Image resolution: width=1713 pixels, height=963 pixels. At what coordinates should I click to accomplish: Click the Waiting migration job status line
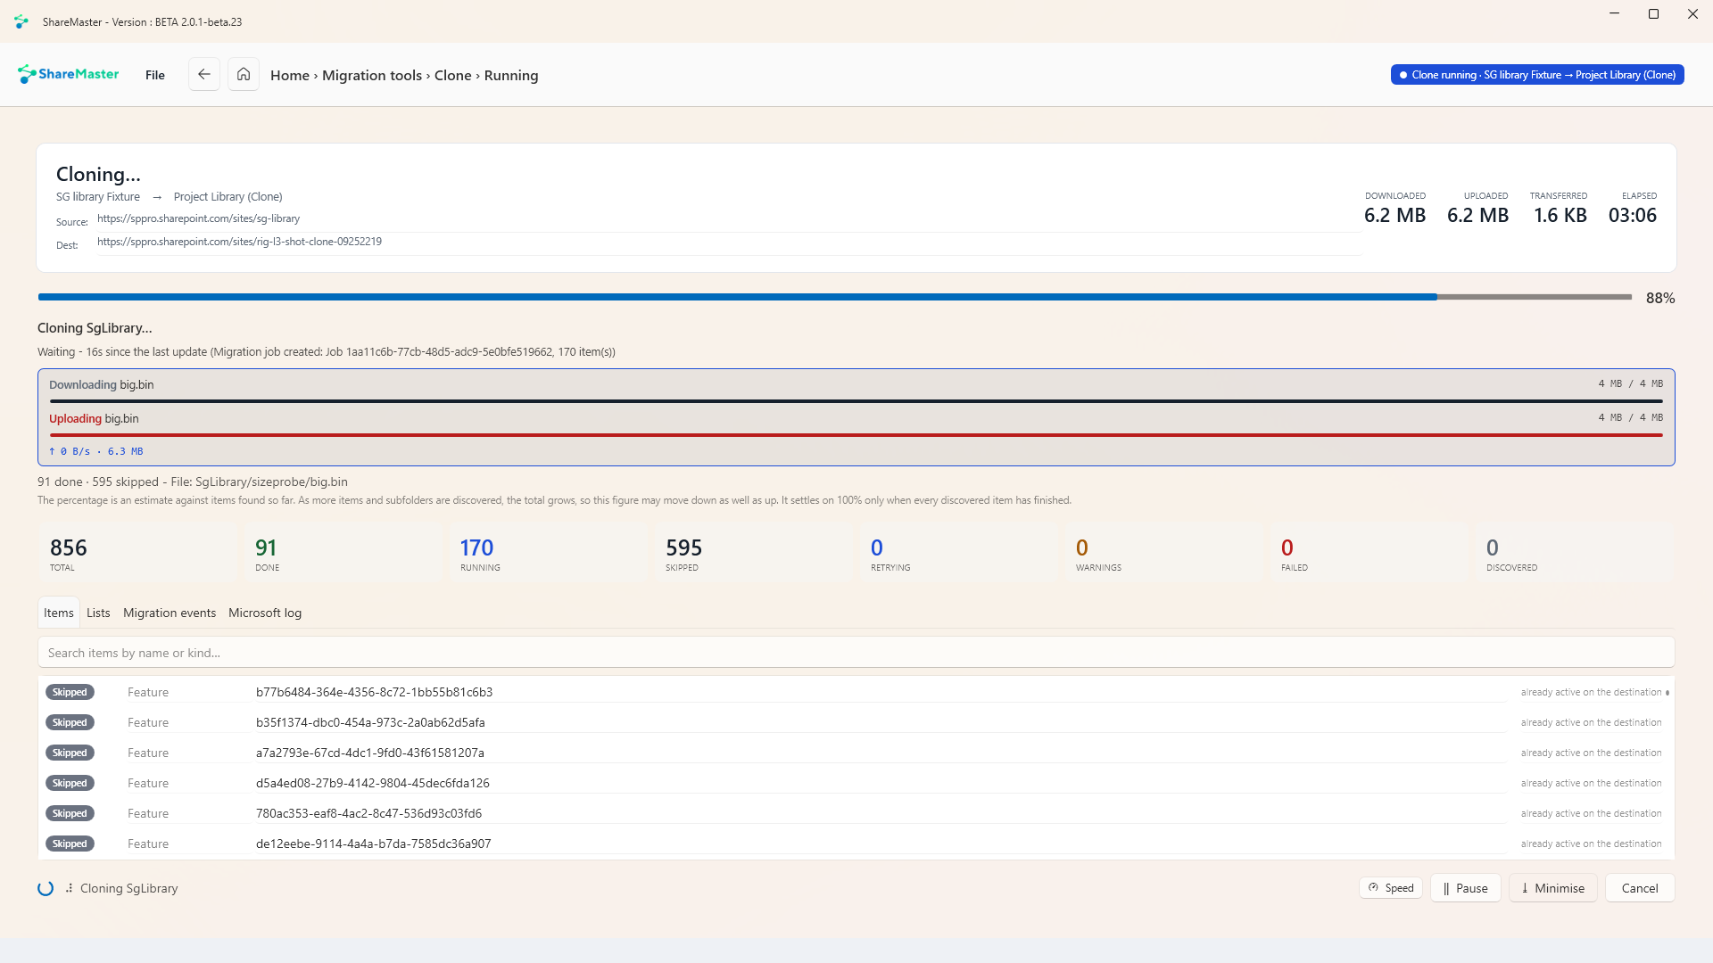(x=327, y=352)
